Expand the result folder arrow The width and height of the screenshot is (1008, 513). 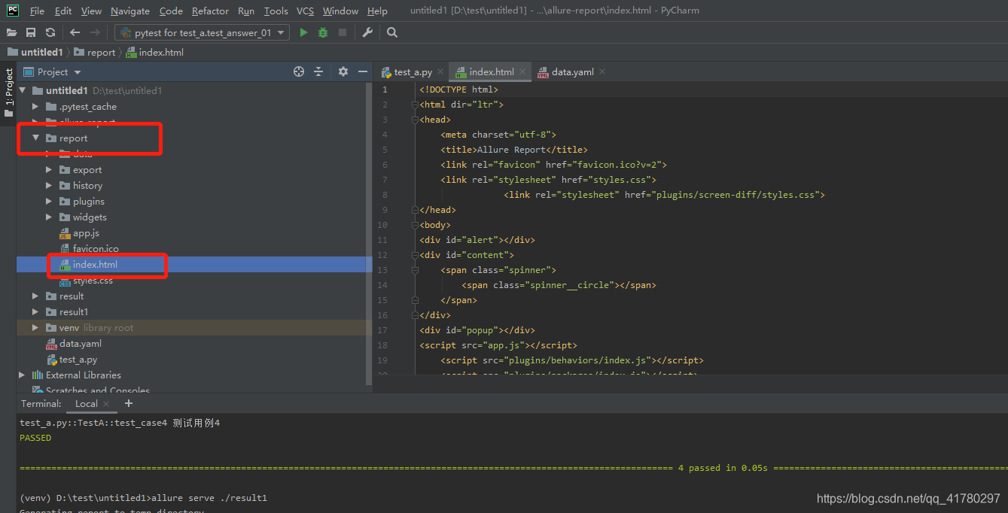point(35,296)
